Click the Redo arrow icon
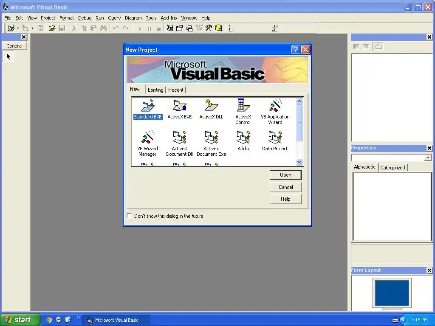This screenshot has width=435, height=326. click(126, 28)
